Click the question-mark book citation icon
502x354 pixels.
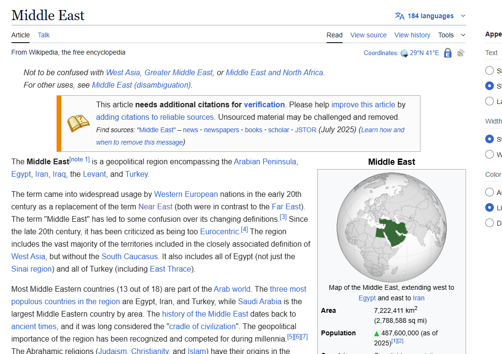pos(78,123)
